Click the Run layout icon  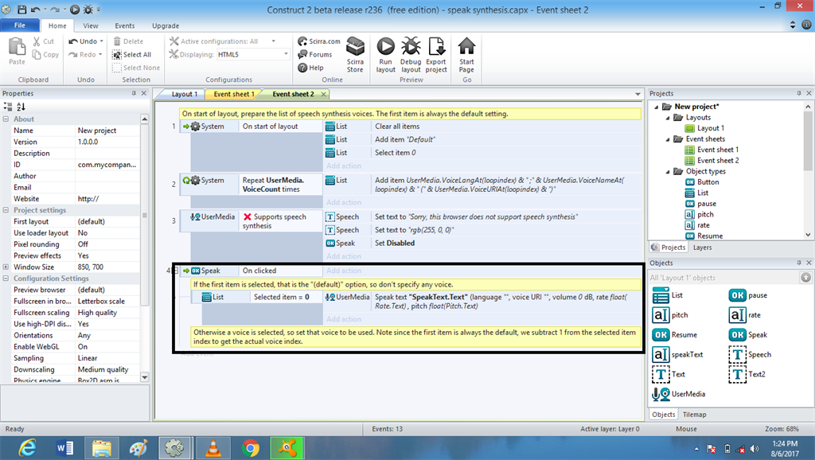tap(385, 46)
